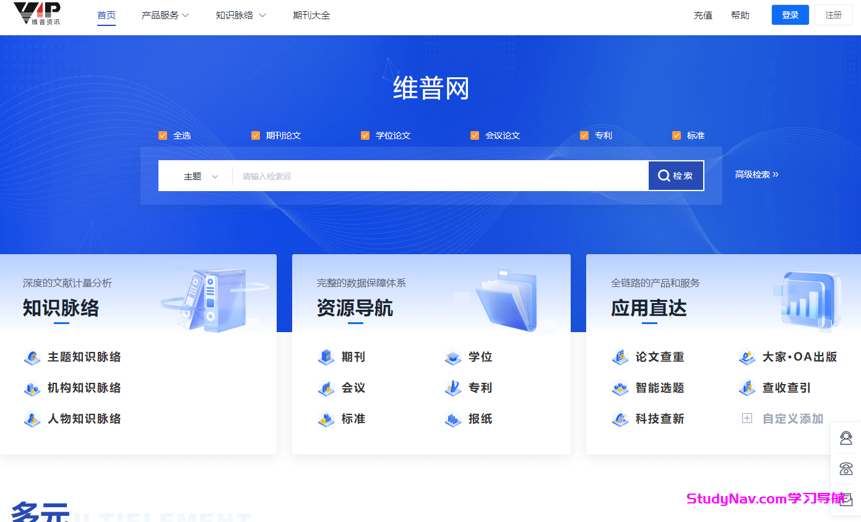Click the folder illustration in 资源导航 card
The height and width of the screenshot is (522, 861).
tap(506, 299)
